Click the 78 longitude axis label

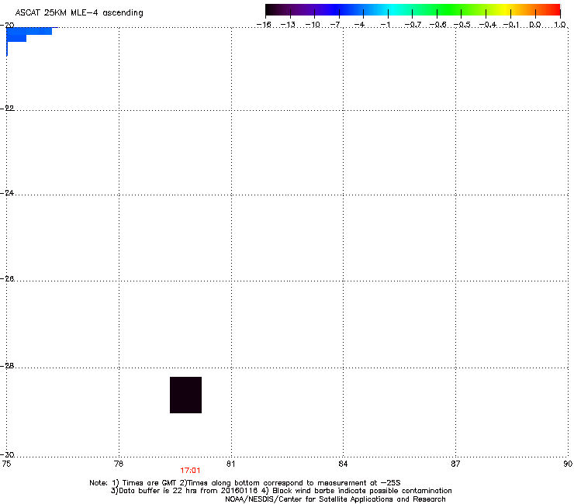point(119,464)
